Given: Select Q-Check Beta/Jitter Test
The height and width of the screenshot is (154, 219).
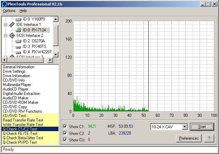Looking at the screenshot, I should [x=30, y=138].
